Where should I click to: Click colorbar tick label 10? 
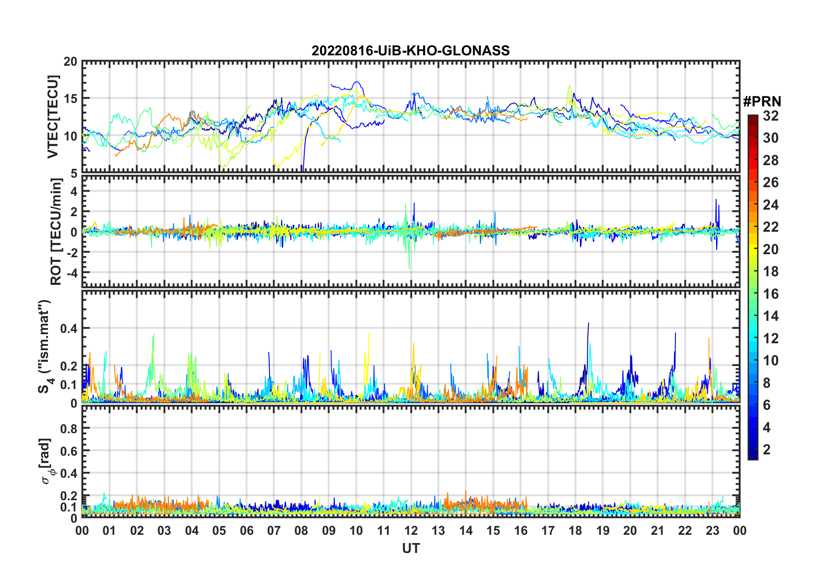point(771,361)
